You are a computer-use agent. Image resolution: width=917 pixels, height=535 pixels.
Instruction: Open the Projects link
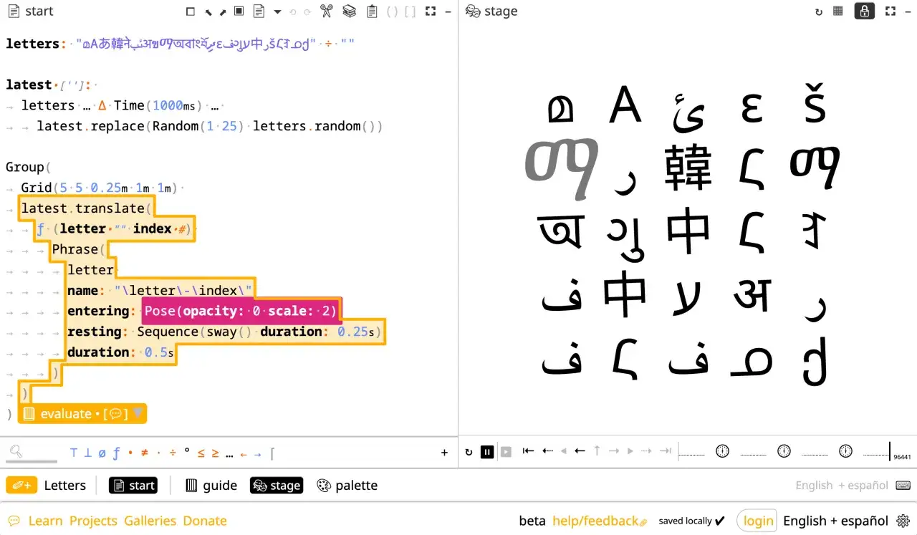point(93,521)
